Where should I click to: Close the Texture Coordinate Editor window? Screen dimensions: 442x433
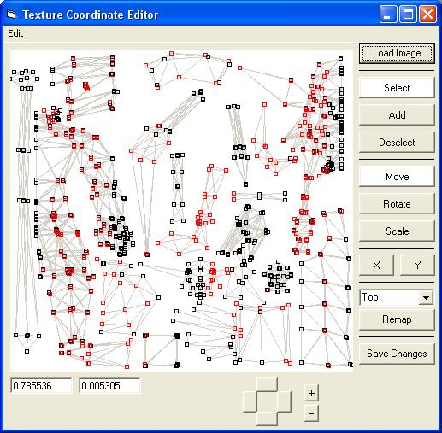point(427,15)
